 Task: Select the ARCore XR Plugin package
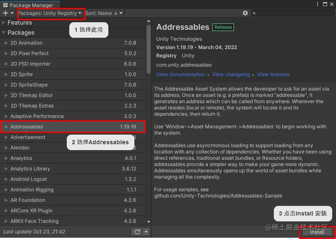[x=73, y=211]
